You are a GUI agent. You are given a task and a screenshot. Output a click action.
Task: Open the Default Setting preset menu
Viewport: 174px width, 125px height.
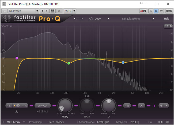pos(131,19)
